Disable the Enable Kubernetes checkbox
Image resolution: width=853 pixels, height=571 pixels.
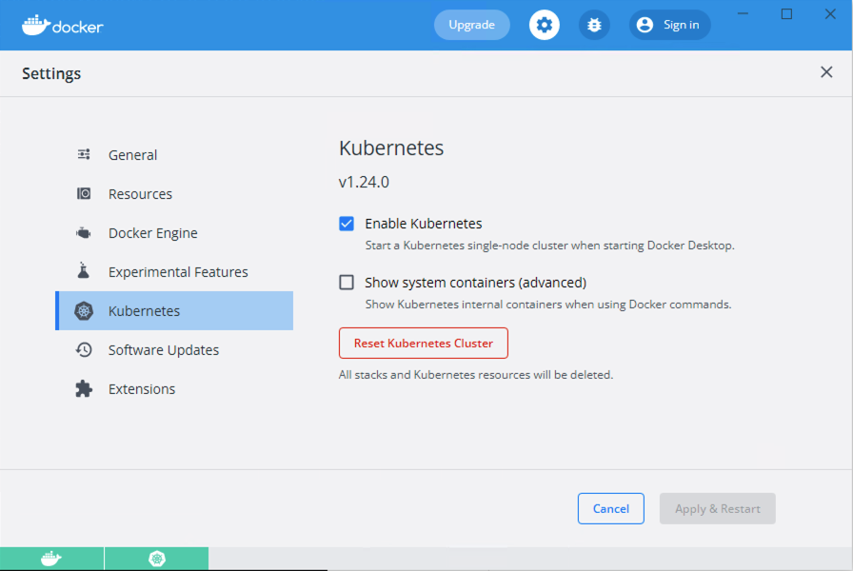[x=347, y=224]
